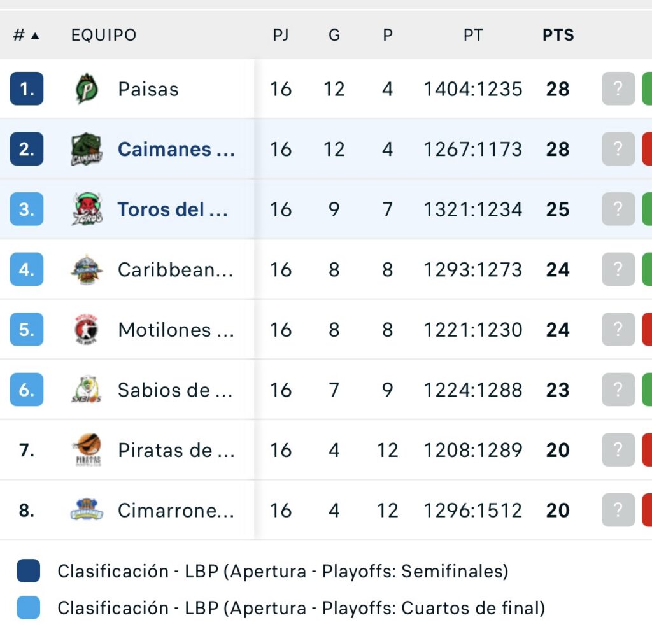Click the gray question mark for Paisas

[x=618, y=89]
